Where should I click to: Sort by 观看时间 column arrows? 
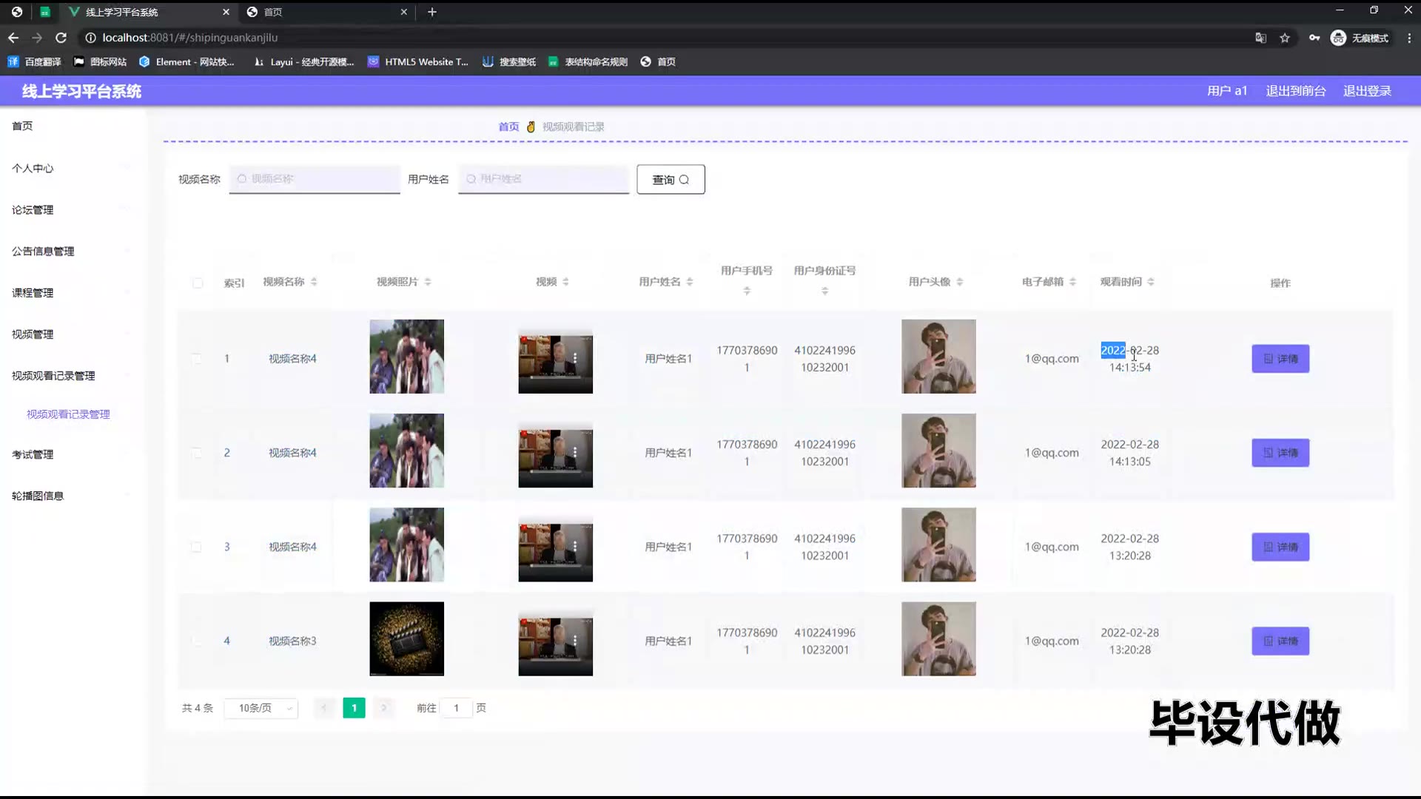[x=1151, y=282]
